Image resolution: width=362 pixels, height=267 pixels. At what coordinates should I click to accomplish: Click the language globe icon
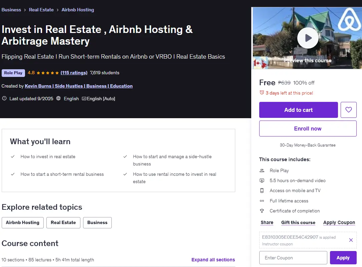coord(58,98)
